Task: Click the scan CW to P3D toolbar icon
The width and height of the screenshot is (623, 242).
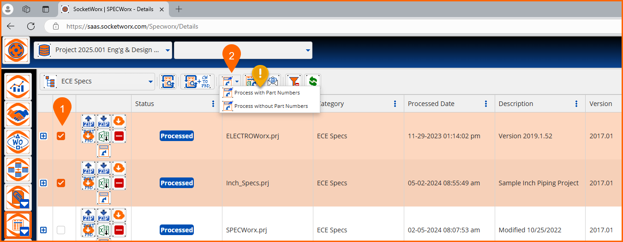Action: [x=198, y=82]
